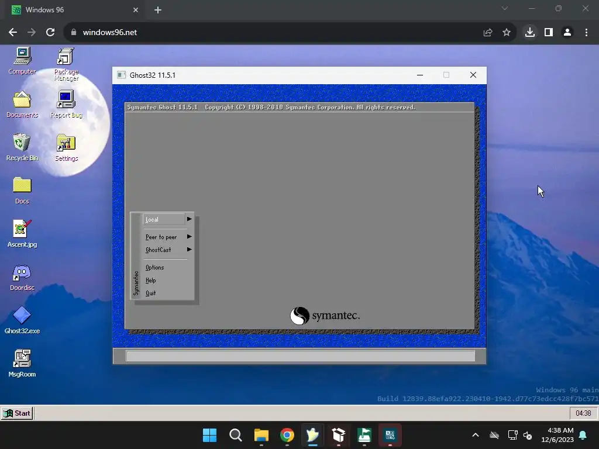The image size is (599, 449).
Task: Select GhostCast menu item
Action: tap(158, 250)
